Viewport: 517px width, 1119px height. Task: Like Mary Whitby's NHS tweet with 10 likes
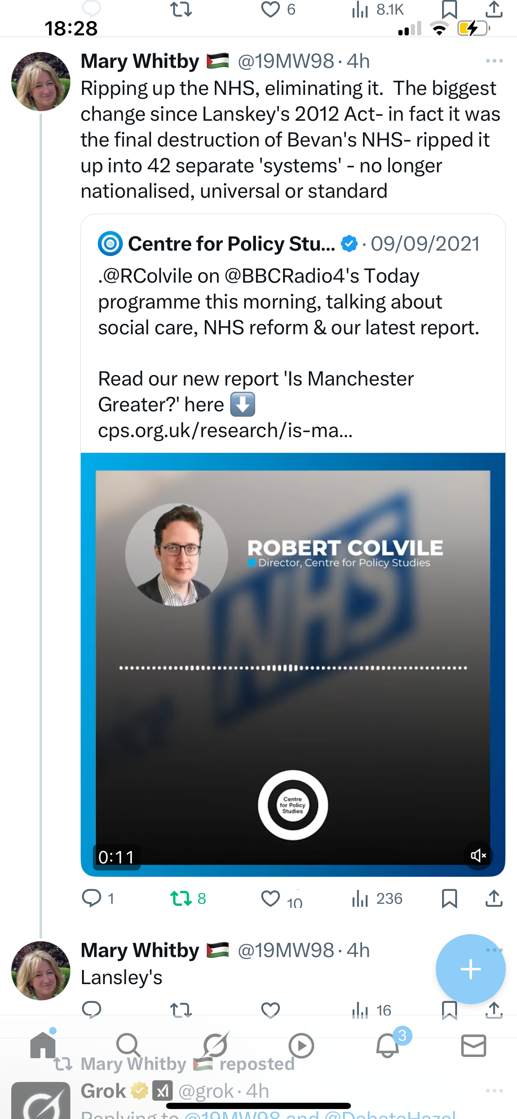[x=270, y=898]
